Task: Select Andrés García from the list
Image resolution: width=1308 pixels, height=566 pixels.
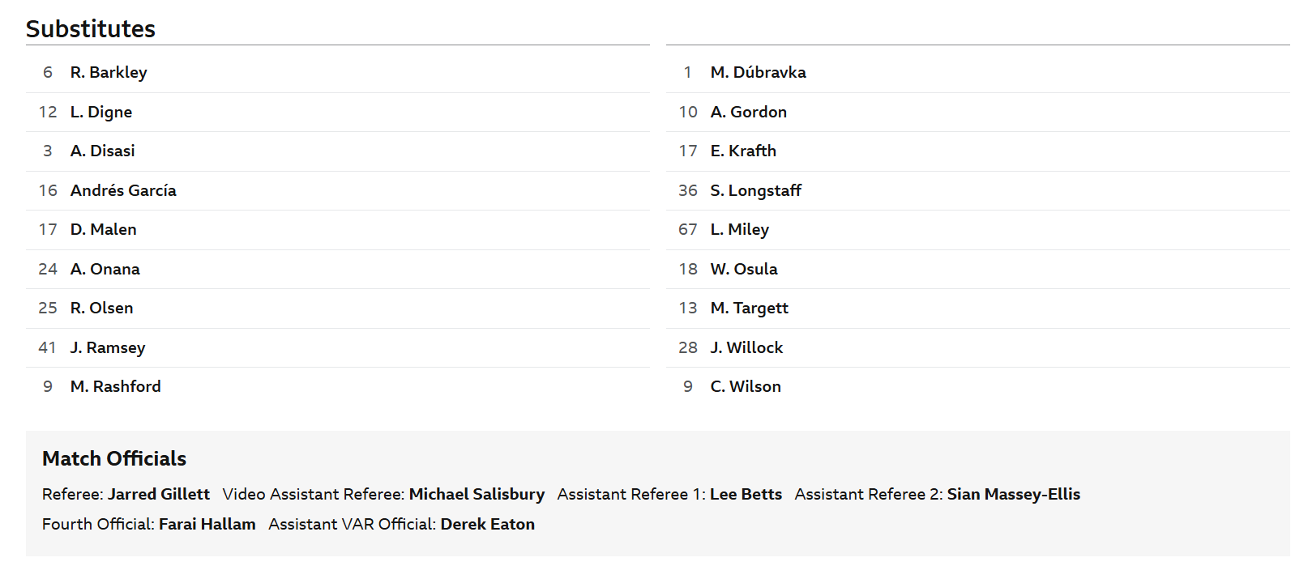Action: click(x=123, y=190)
